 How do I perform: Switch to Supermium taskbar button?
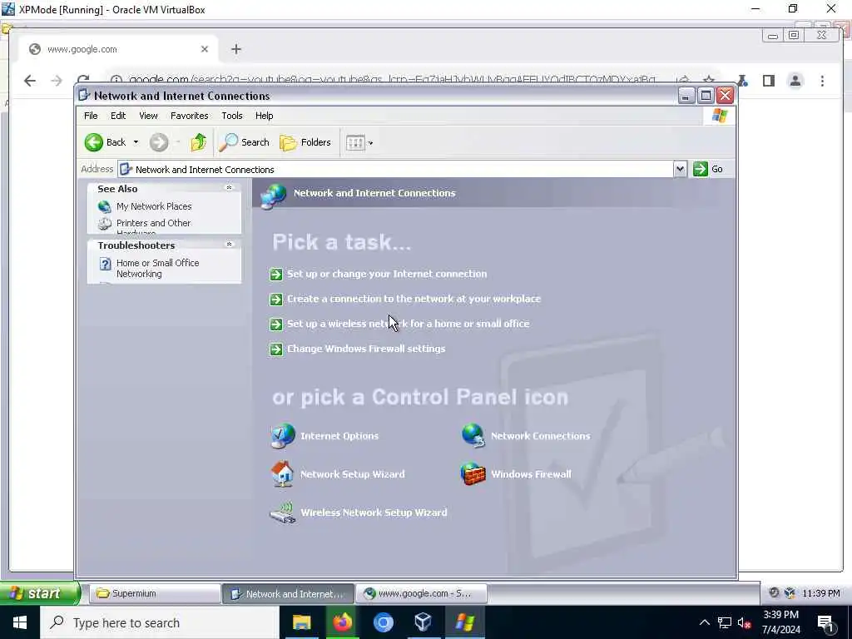155,593
